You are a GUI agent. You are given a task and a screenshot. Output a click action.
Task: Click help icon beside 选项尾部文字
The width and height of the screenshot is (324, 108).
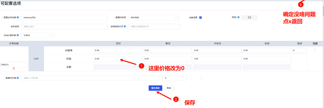point(125,26)
